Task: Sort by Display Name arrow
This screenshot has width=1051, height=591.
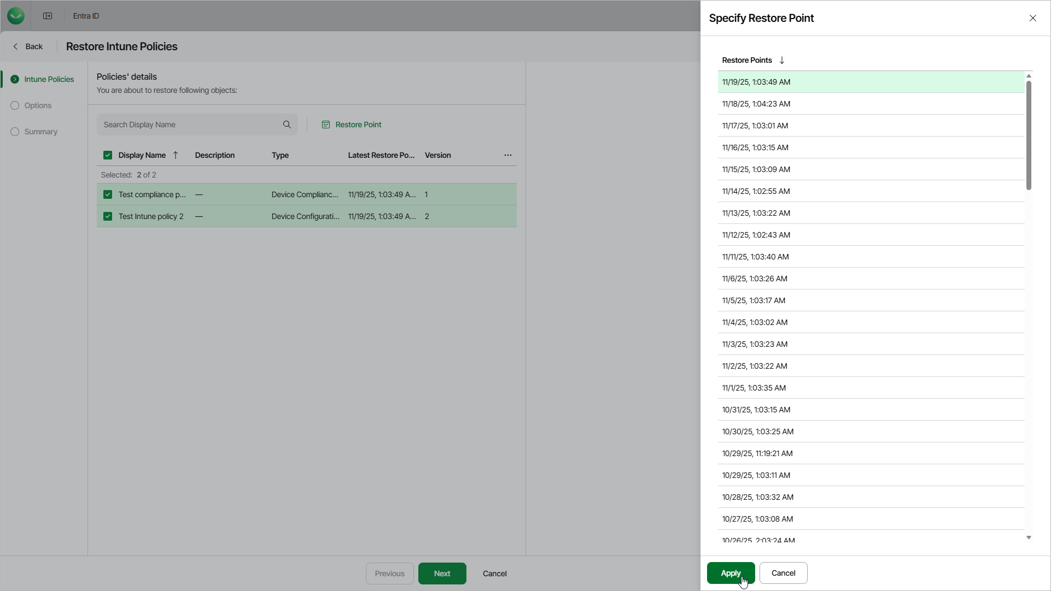Action: [x=176, y=155]
